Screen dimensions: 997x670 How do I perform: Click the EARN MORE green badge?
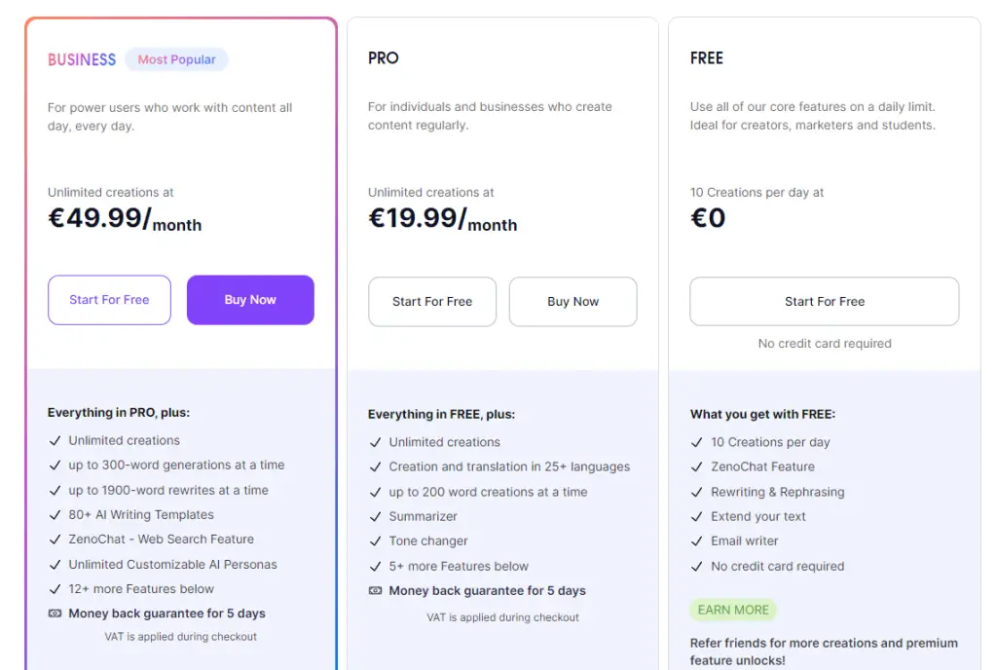[733, 610]
